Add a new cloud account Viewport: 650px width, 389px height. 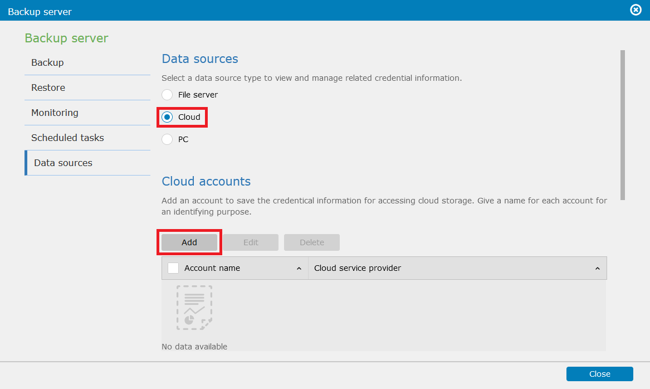189,242
